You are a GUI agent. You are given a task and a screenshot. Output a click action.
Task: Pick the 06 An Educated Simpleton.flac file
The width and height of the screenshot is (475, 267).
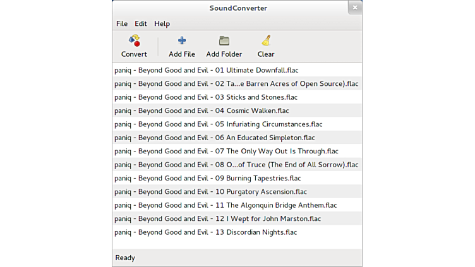pyautogui.click(x=214, y=138)
